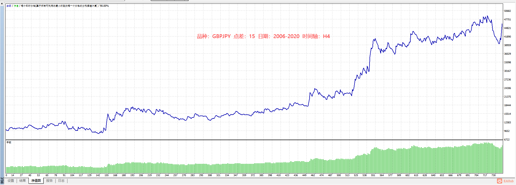516x185 pixels.
Task: Click the 44821 value on the vertical axis
Action: (507, 28)
